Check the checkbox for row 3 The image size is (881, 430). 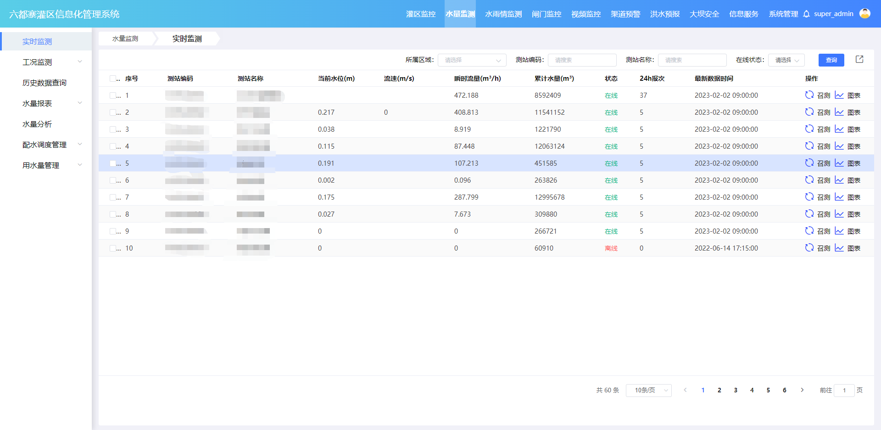point(112,129)
